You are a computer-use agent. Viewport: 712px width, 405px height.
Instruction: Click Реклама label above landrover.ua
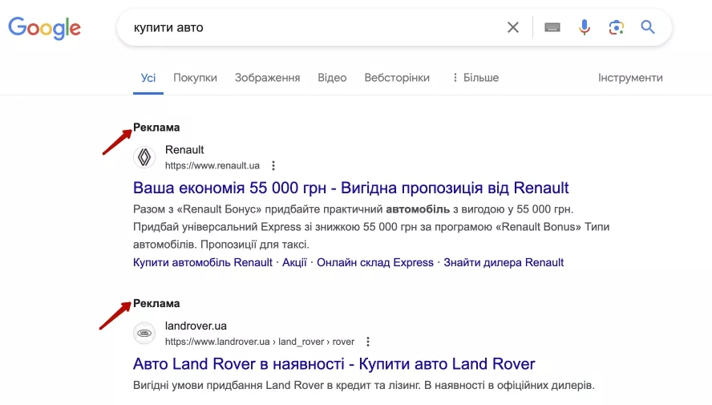point(156,304)
